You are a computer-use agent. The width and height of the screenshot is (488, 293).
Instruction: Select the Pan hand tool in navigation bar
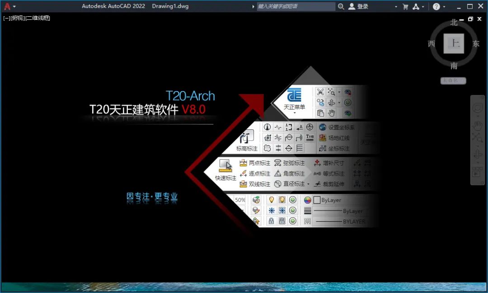click(477, 126)
